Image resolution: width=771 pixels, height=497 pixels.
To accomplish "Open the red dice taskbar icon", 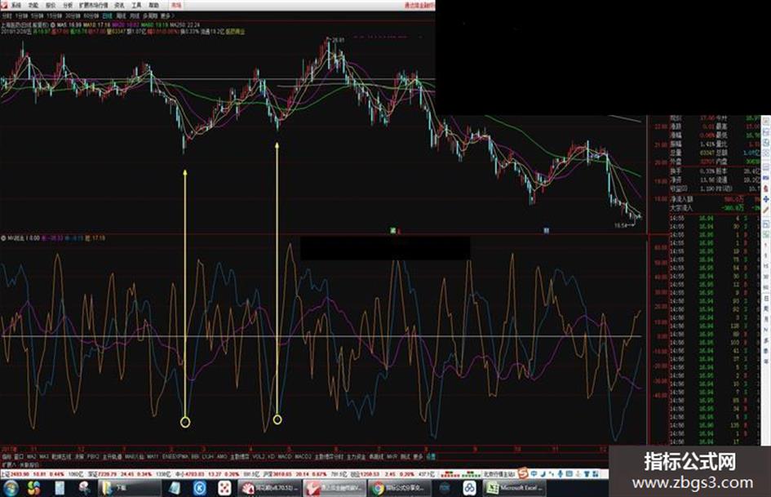I will click(x=224, y=488).
